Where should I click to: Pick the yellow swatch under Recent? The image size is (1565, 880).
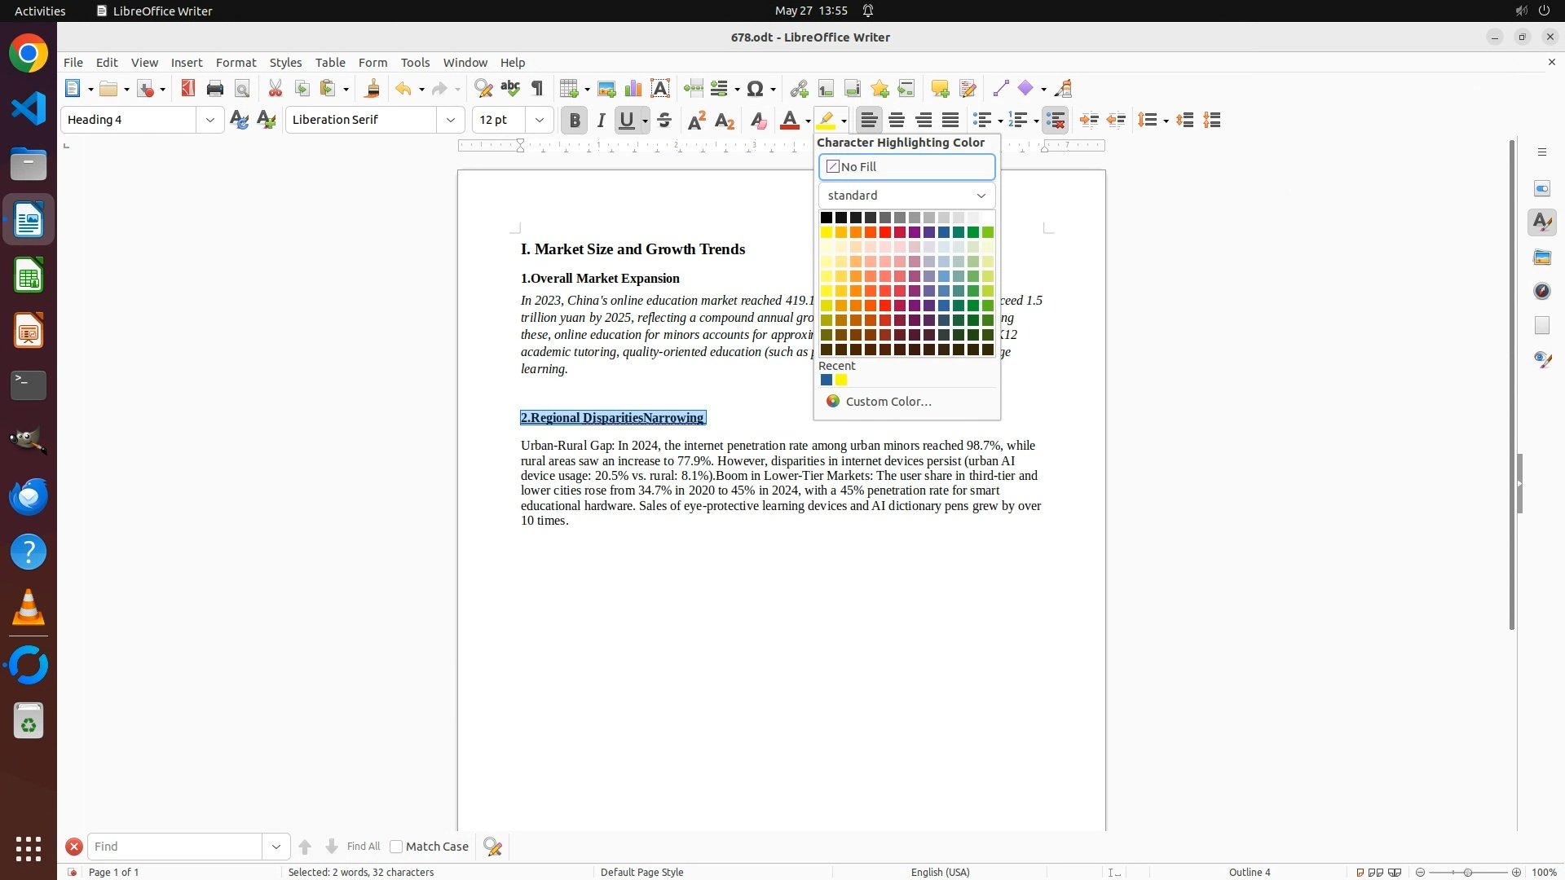[x=841, y=380]
